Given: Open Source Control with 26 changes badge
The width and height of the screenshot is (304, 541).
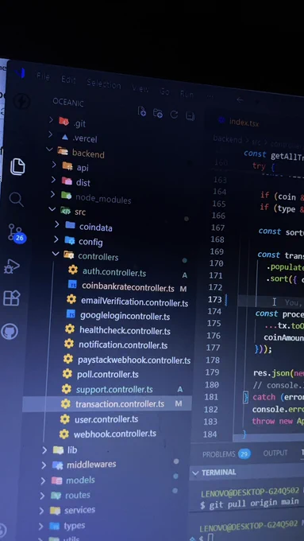Looking at the screenshot, I should point(17,233).
